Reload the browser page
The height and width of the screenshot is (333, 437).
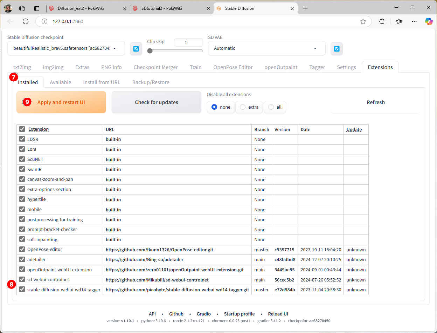point(26,21)
